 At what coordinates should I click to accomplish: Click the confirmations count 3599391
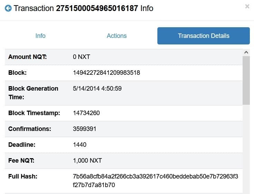tap(85, 129)
